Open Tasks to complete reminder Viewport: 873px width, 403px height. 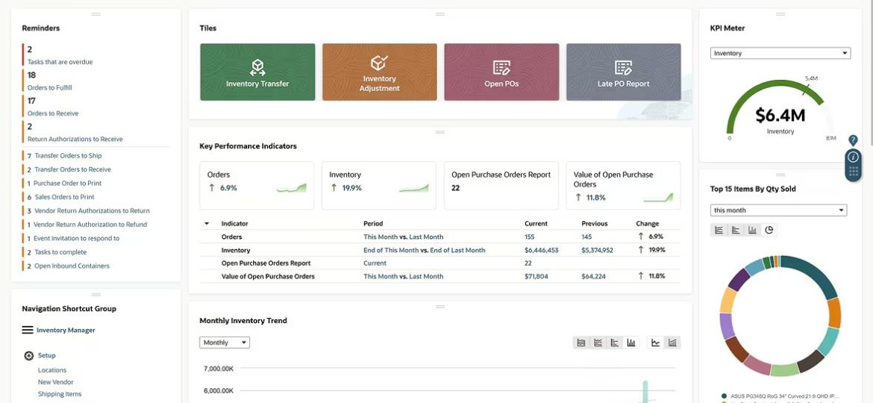(x=60, y=252)
